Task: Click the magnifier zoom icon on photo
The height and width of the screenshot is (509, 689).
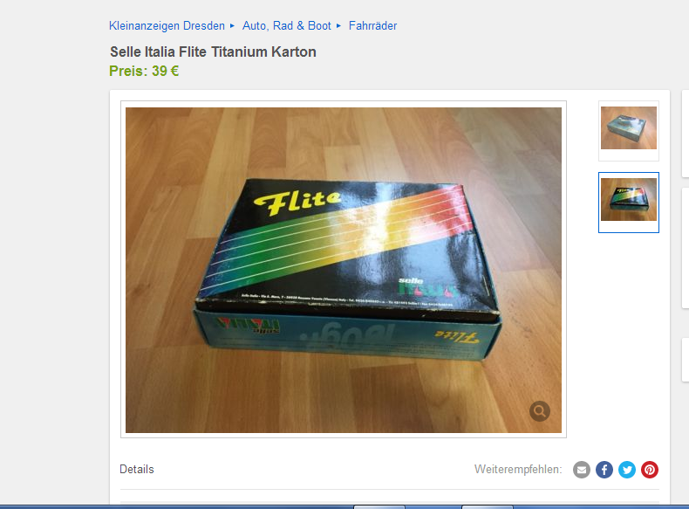Action: click(540, 411)
